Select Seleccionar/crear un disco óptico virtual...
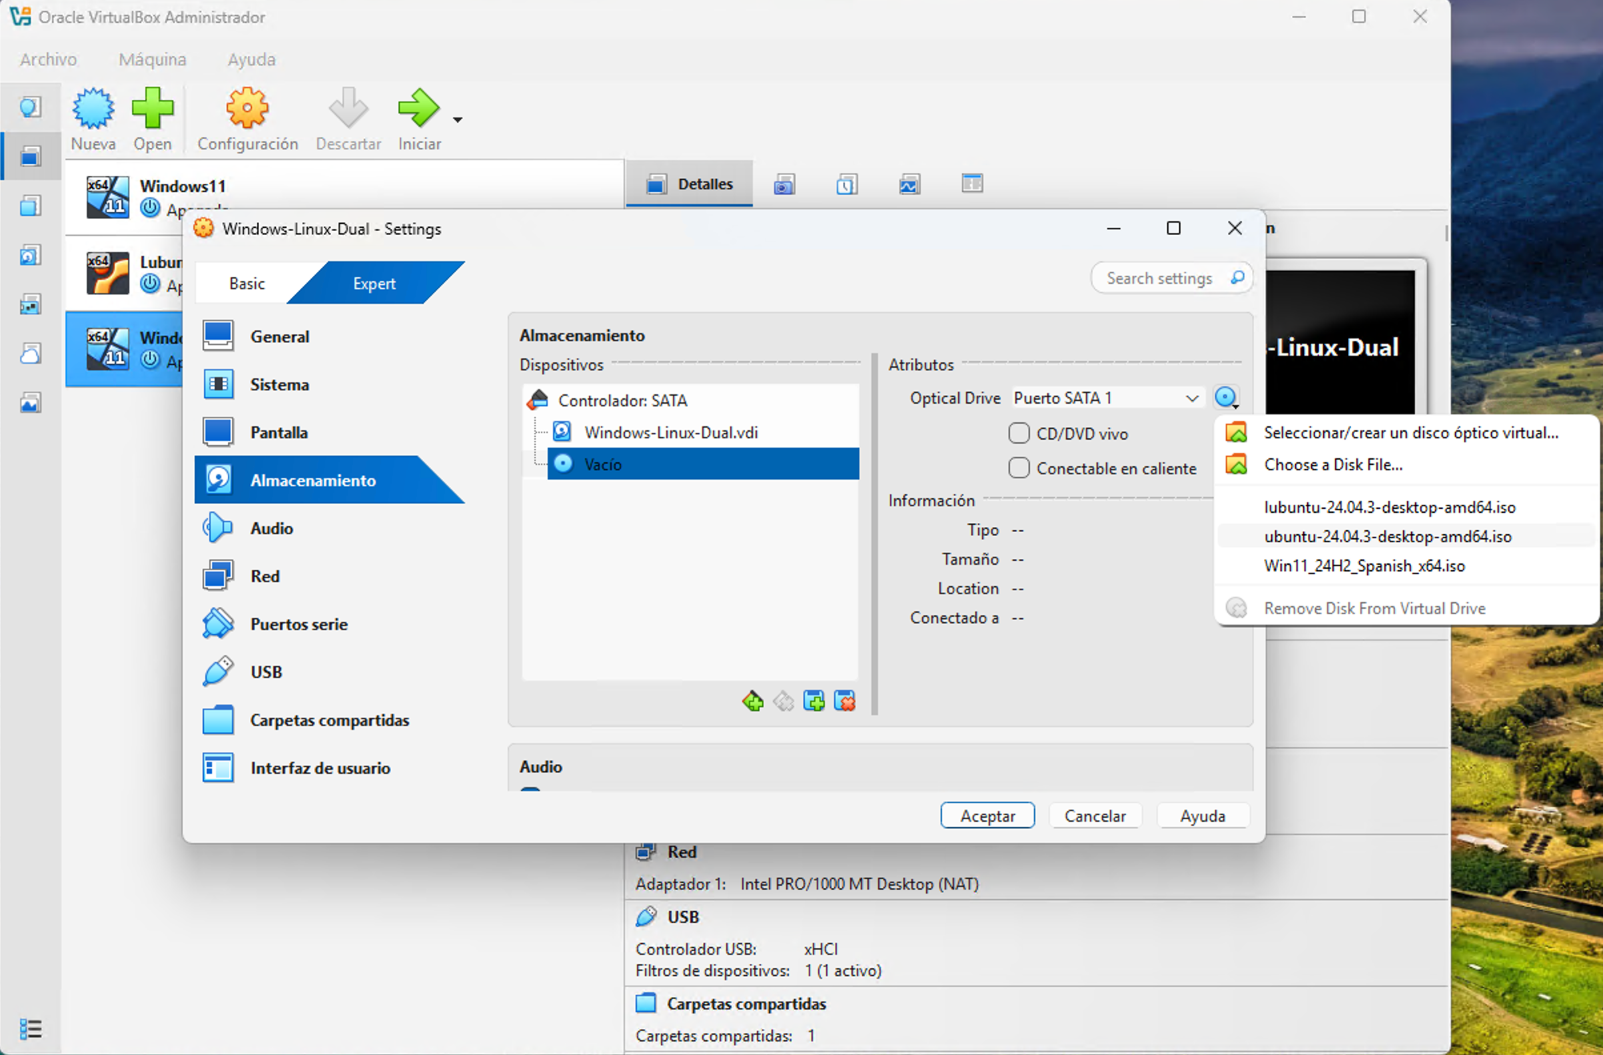Viewport: 1603px width, 1055px height. coord(1406,433)
